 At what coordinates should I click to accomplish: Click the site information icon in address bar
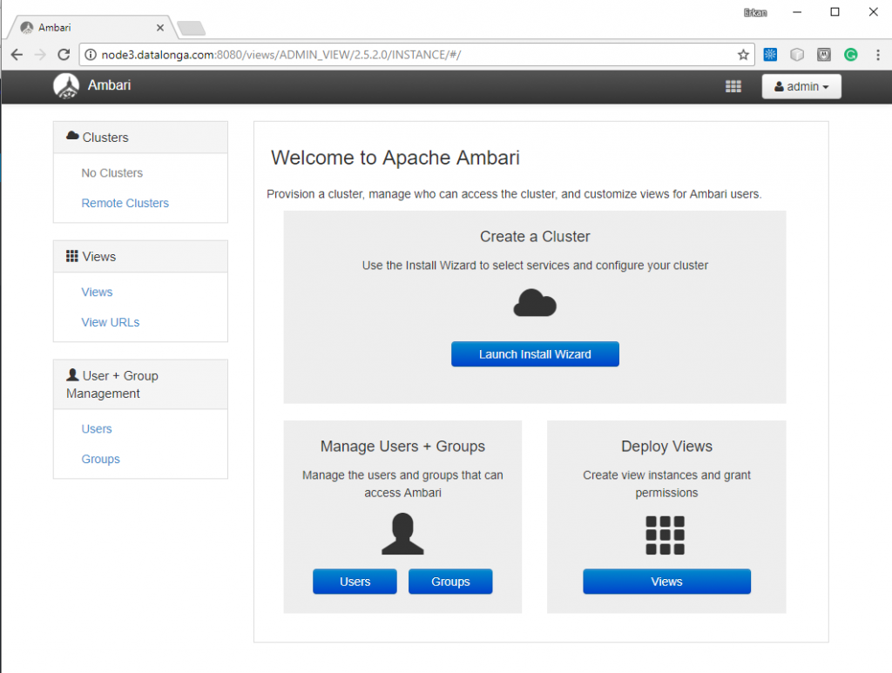[91, 55]
